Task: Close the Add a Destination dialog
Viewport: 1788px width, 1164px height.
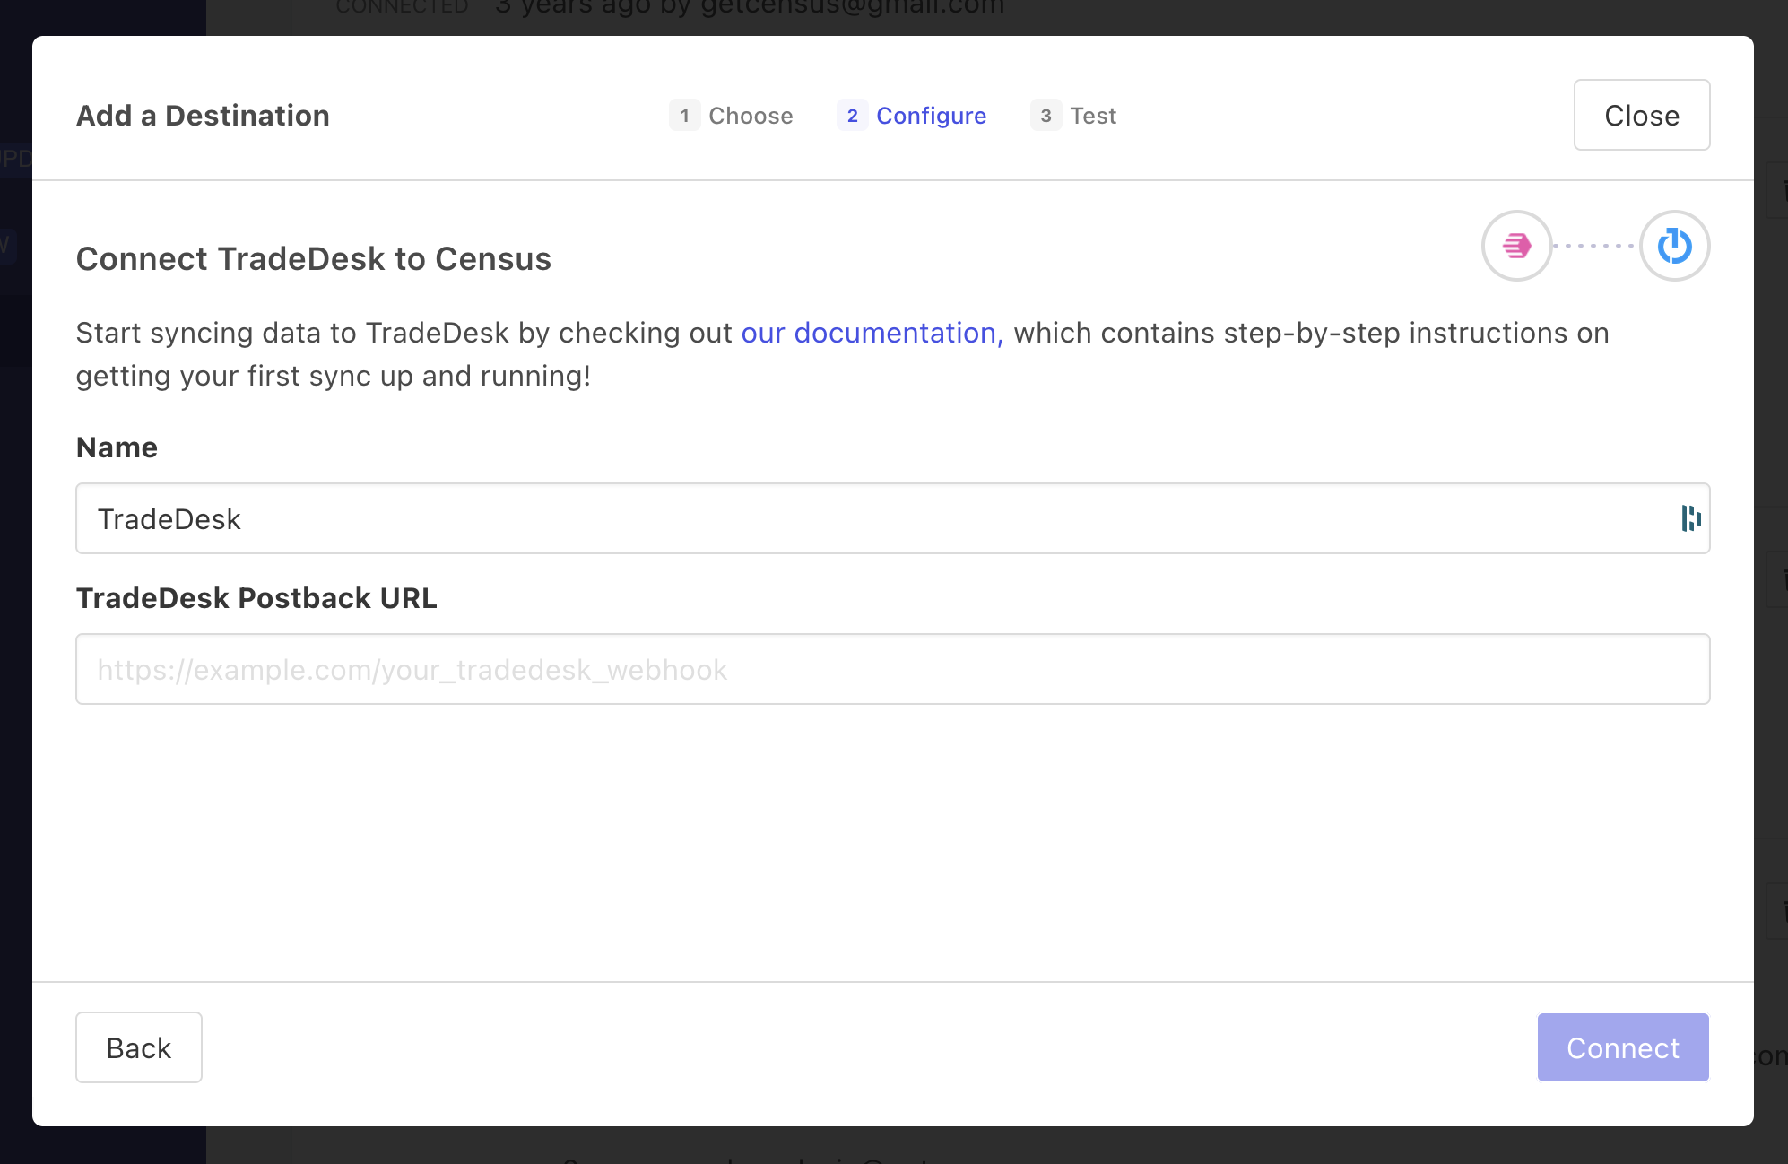Action: pyautogui.click(x=1642, y=115)
